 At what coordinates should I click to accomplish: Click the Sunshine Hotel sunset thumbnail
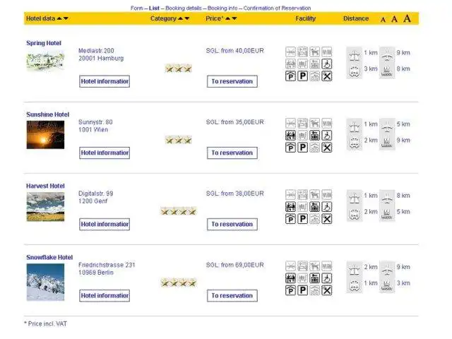(45, 134)
